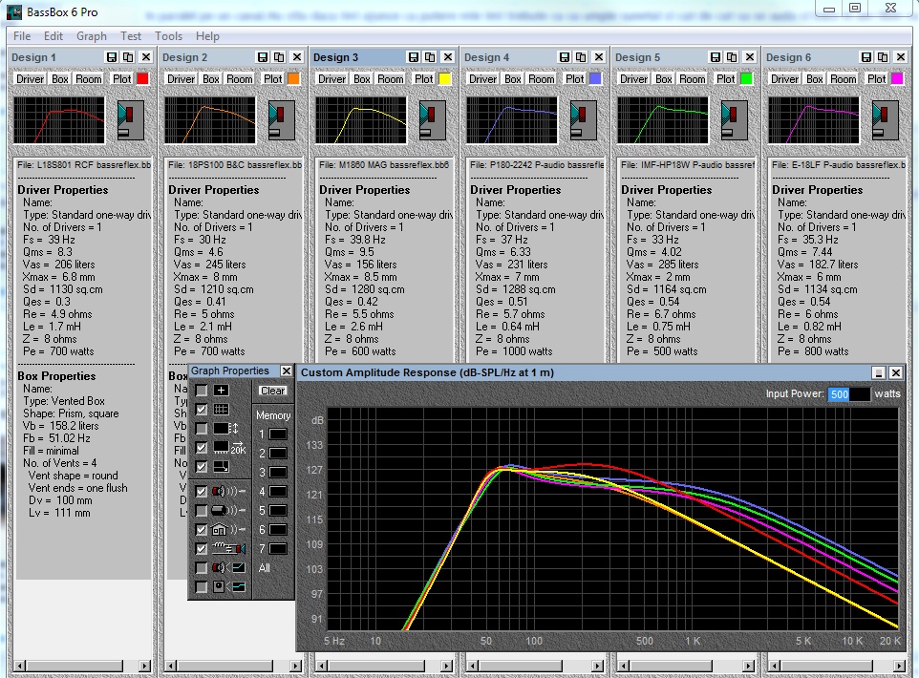Click the Clear button in Graph Properties
This screenshot has height=678, width=919.
(272, 391)
